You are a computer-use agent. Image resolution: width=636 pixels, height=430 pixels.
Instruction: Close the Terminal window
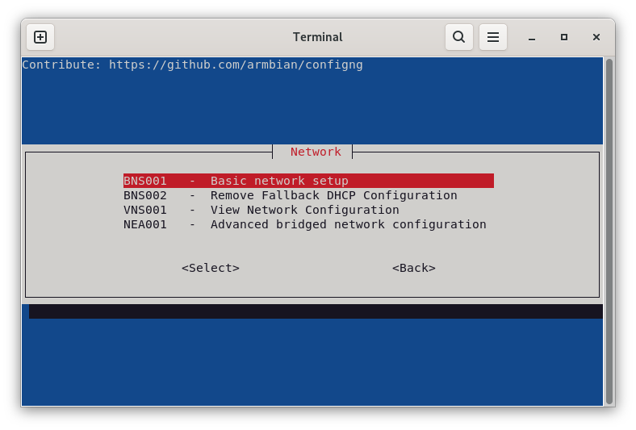(x=596, y=37)
